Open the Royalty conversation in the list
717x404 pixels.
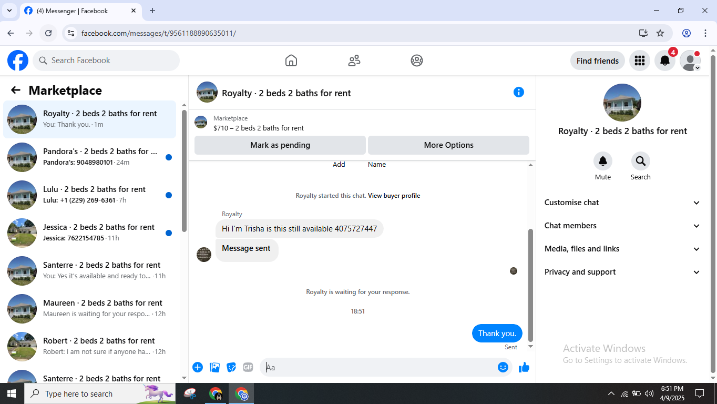pyautogui.click(x=90, y=119)
